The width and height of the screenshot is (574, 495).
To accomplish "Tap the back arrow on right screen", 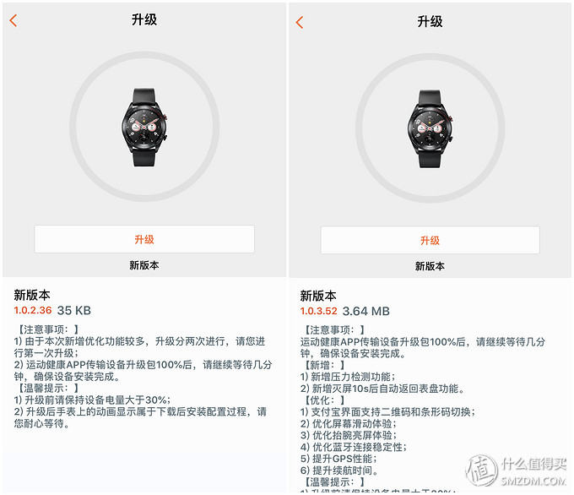I will point(300,22).
